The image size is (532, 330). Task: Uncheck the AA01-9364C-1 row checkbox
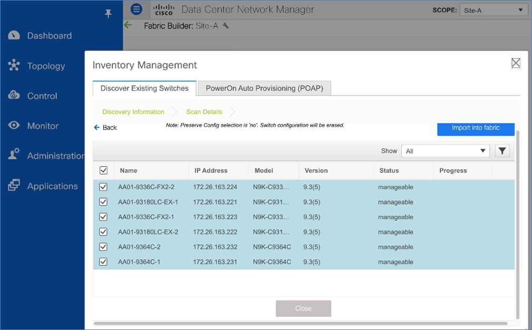[x=103, y=262]
